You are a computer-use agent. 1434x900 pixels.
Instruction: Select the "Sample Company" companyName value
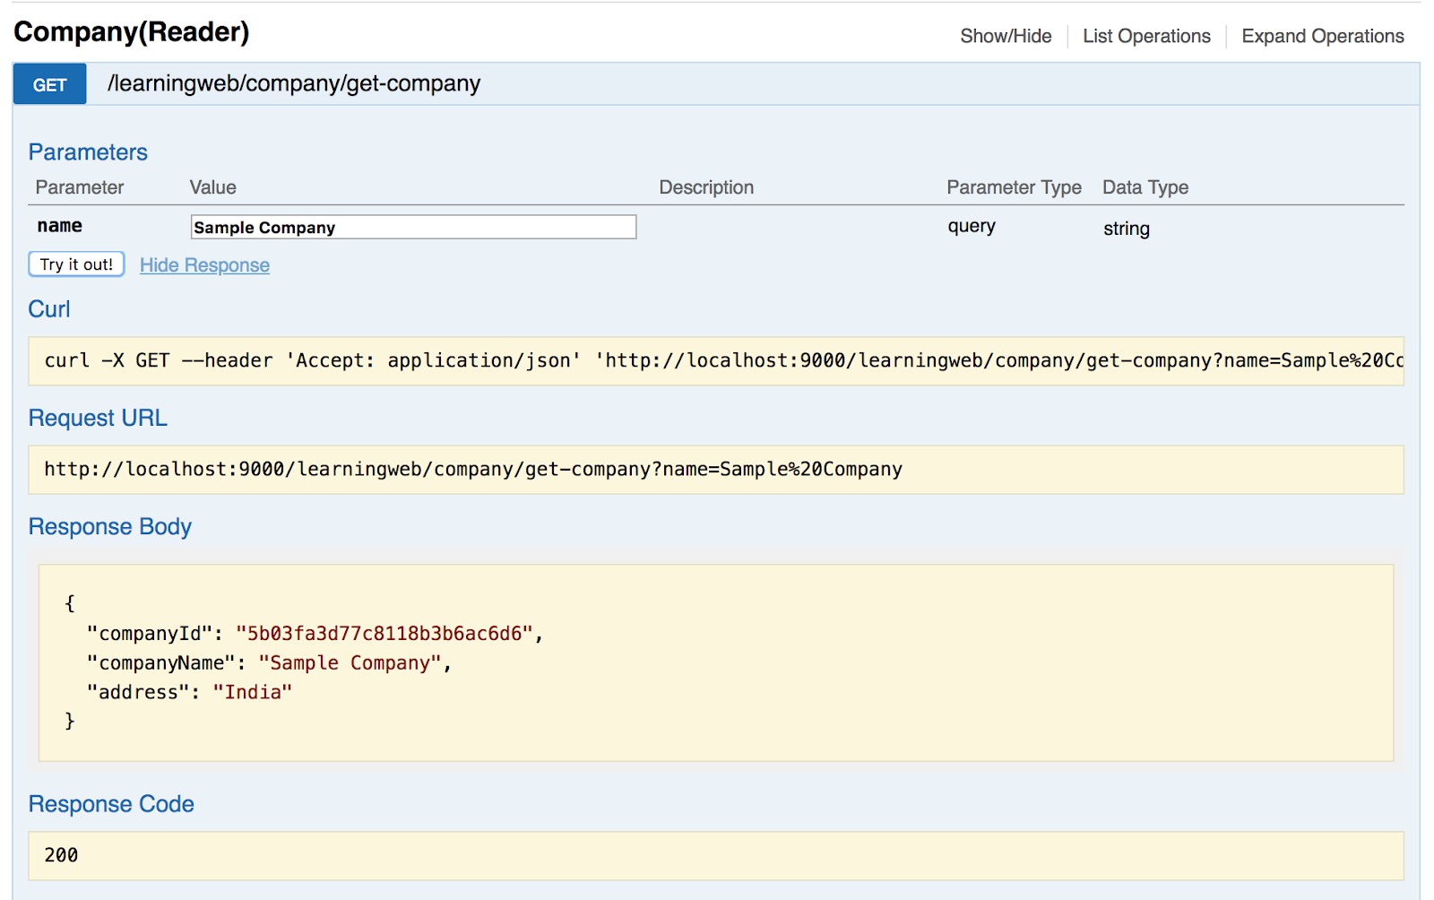coord(350,663)
